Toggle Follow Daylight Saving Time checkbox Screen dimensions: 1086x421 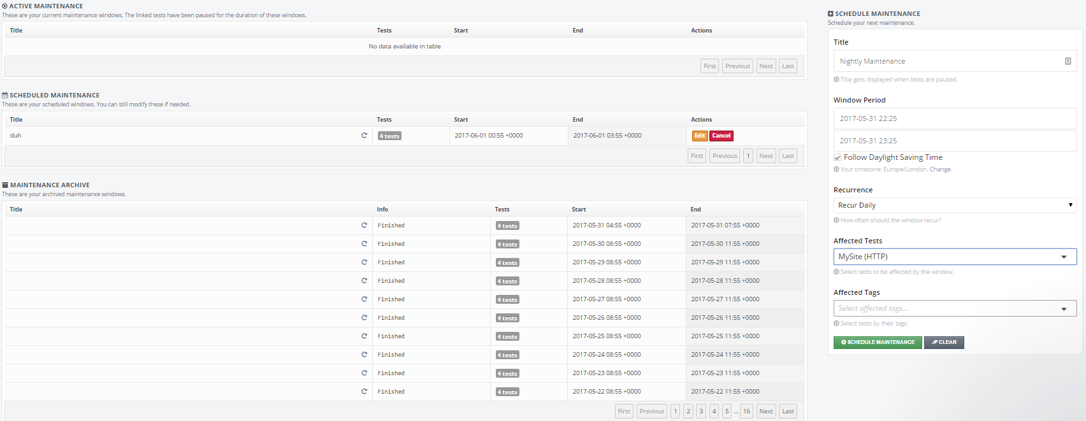[x=837, y=157]
